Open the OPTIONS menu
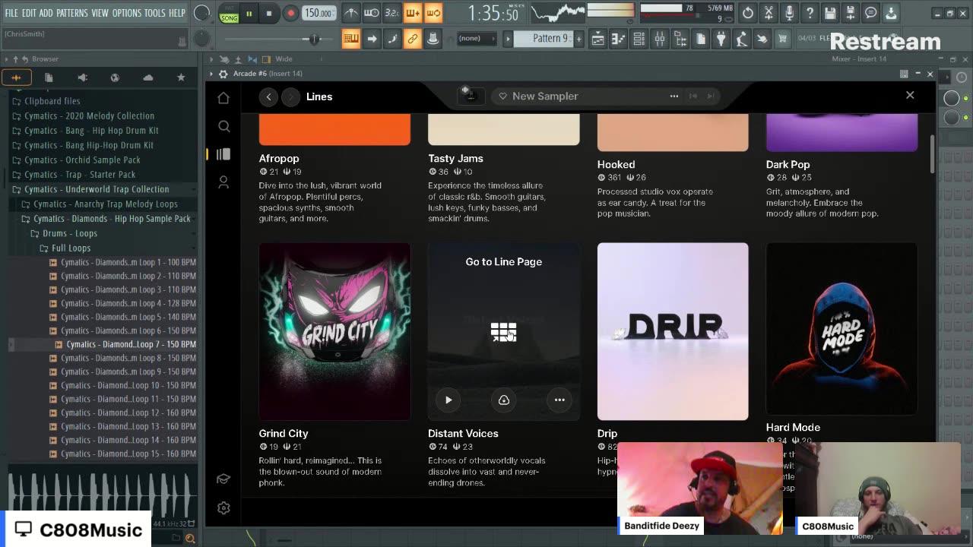The height and width of the screenshot is (547, 973). pos(126,13)
